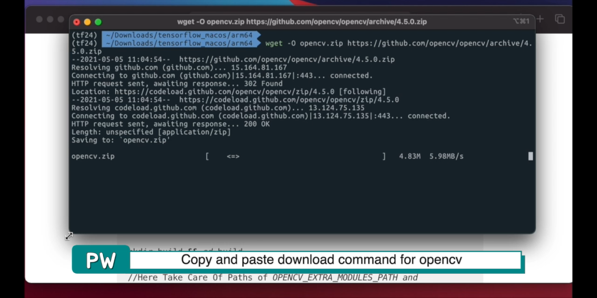Click the line 'Connecting to codeload.github.com' connected
597x298 pixels.
261,116
